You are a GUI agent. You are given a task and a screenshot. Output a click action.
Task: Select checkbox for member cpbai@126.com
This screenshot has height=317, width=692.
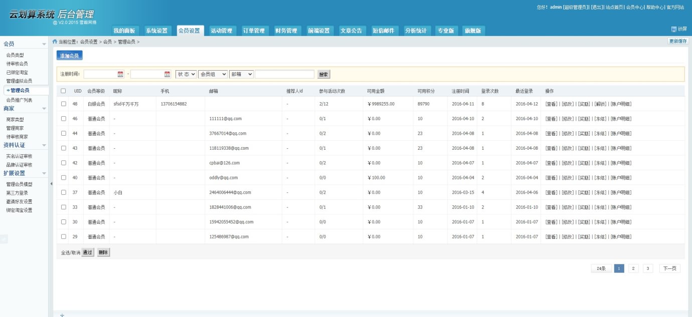coord(63,163)
